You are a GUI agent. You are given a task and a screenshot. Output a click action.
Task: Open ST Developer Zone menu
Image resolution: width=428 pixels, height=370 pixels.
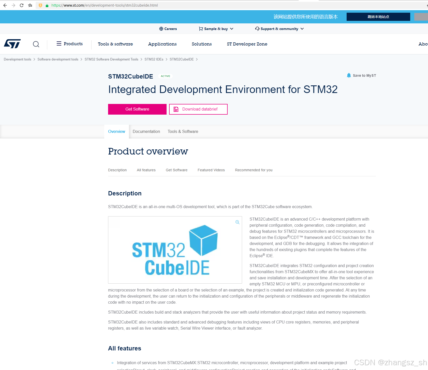[x=247, y=44]
